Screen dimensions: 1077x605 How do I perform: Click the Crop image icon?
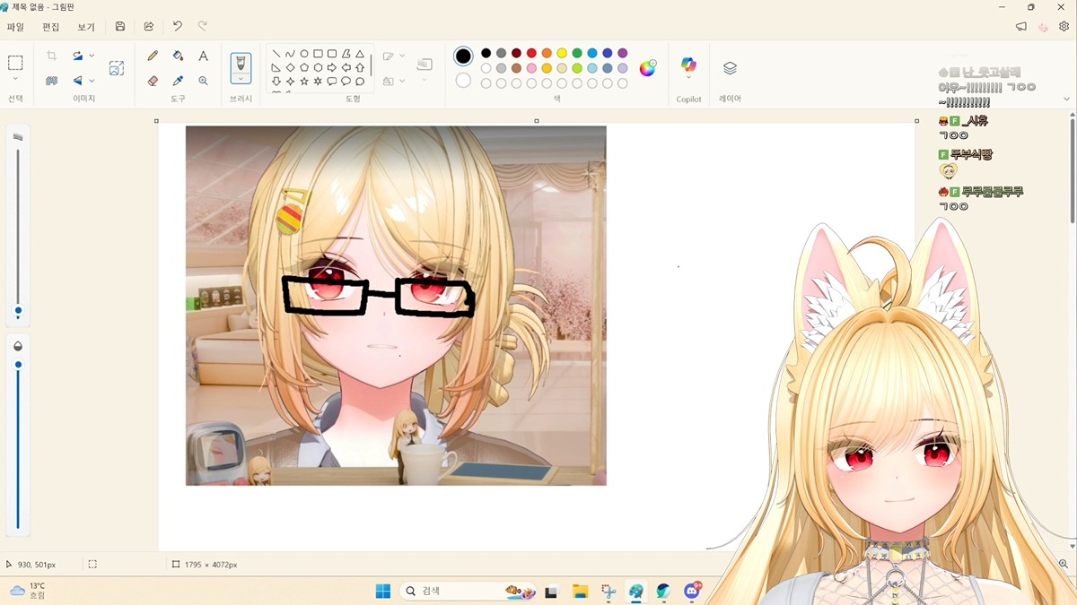click(x=51, y=56)
